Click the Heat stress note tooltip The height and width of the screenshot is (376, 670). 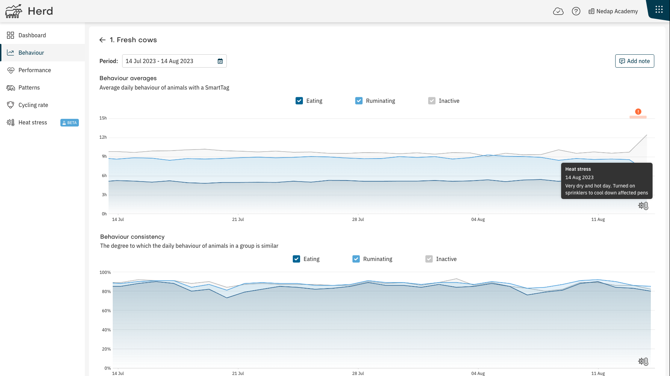(606, 181)
